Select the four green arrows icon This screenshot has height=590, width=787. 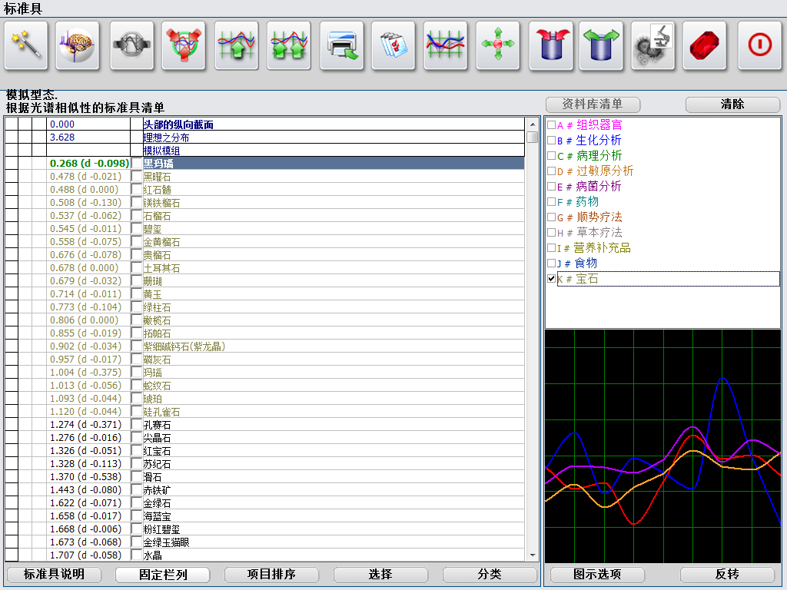point(498,45)
